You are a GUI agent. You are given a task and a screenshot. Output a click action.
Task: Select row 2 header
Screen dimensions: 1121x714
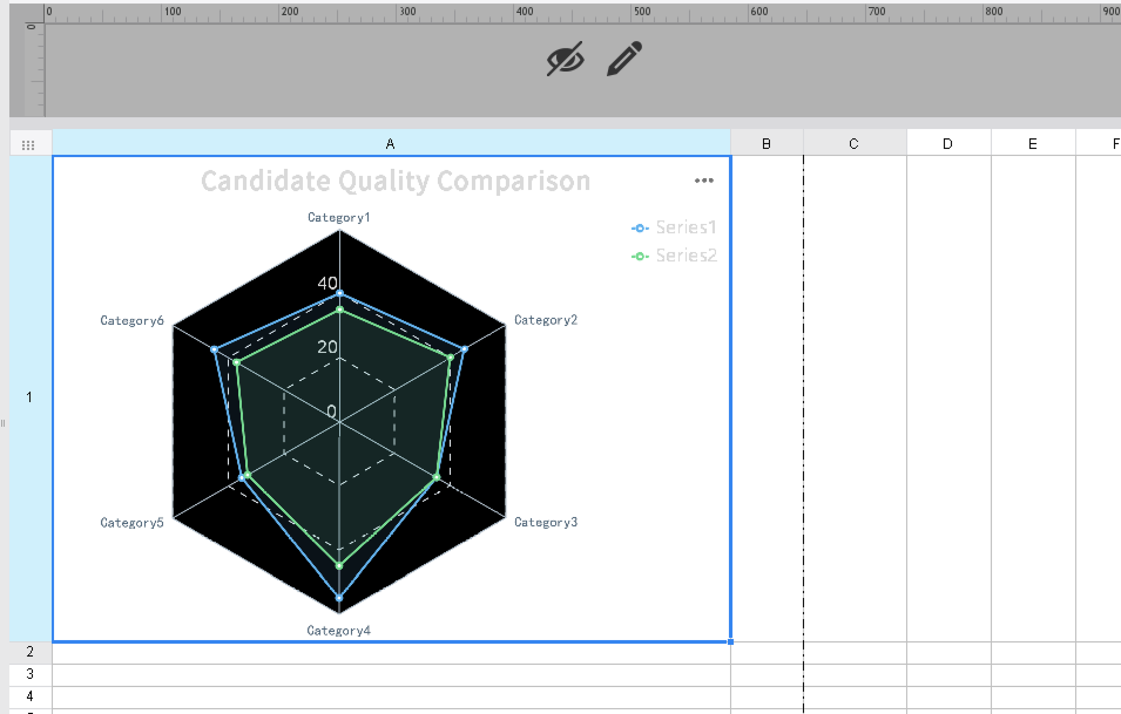click(31, 652)
